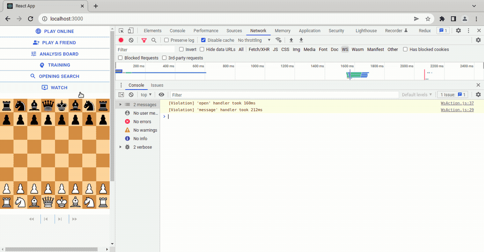
Task: Click the page's horizontal scrollbar thumb
Action: (x=51, y=249)
